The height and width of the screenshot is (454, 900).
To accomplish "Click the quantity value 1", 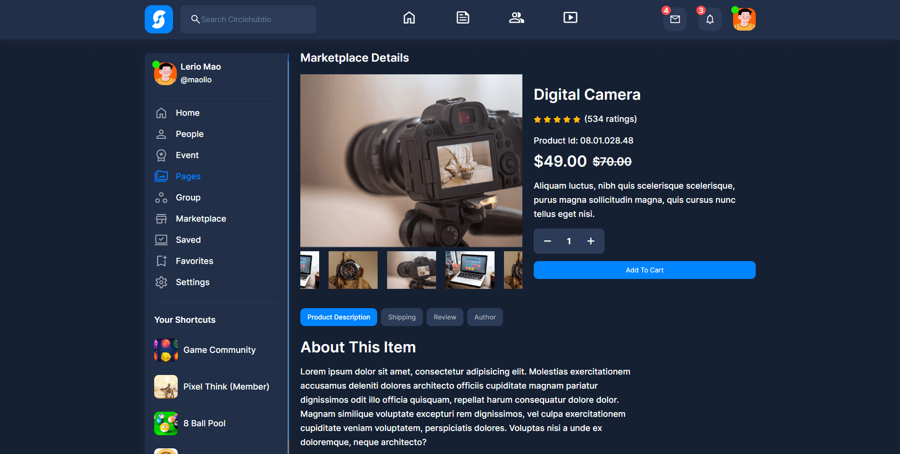I will [569, 241].
